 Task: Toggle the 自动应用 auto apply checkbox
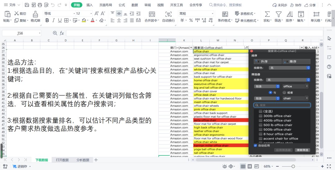pyautogui.click(x=255, y=145)
